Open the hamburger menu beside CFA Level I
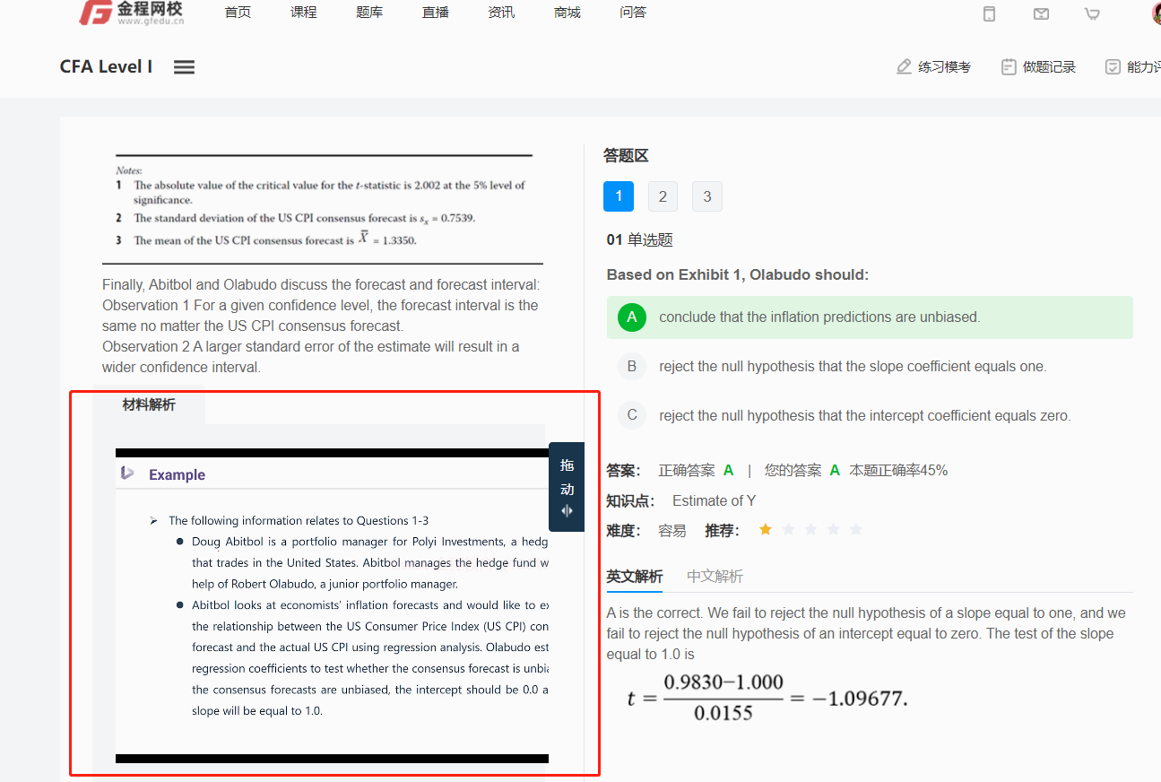This screenshot has height=782, width=1161. 184,67
